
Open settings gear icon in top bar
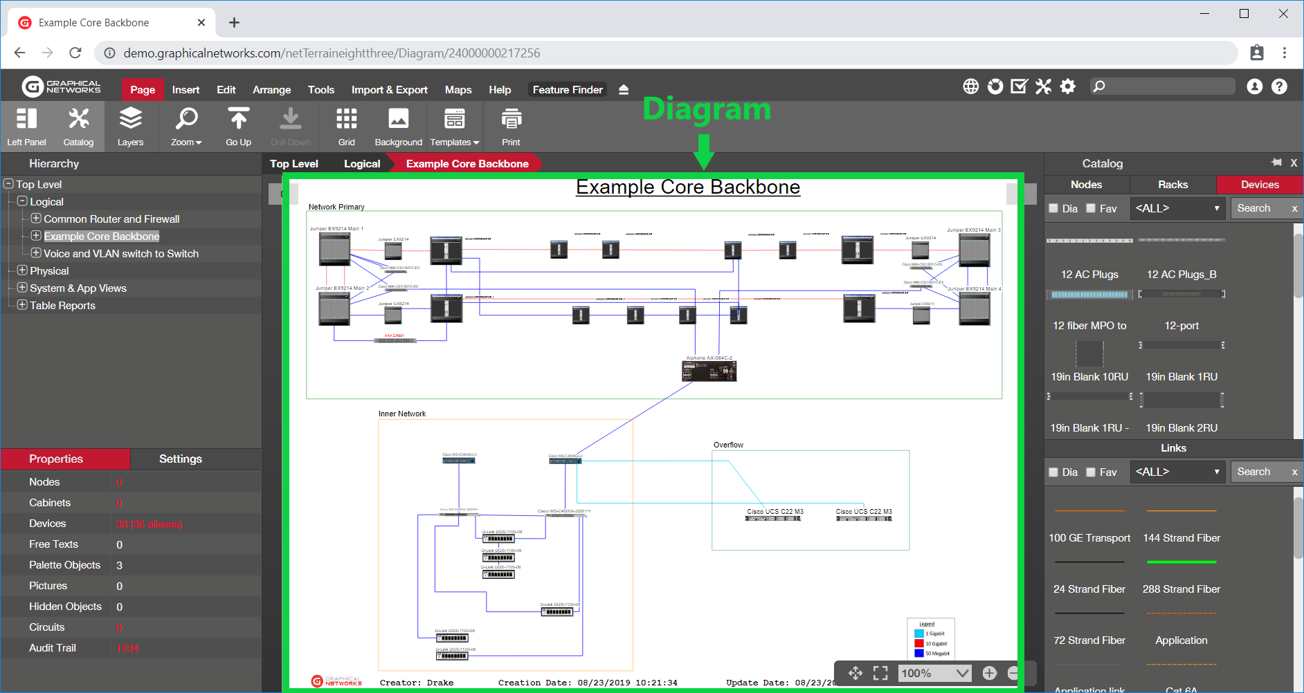(x=1068, y=86)
